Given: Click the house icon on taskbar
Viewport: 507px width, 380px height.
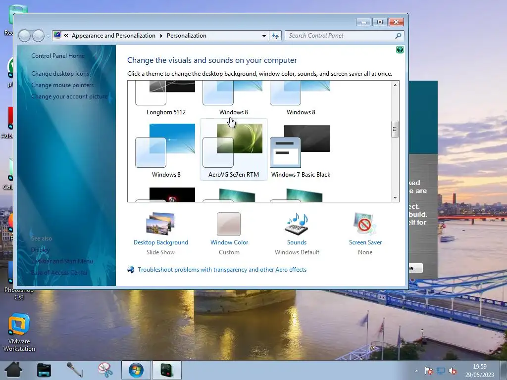Looking at the screenshot, I should click(x=13, y=370).
